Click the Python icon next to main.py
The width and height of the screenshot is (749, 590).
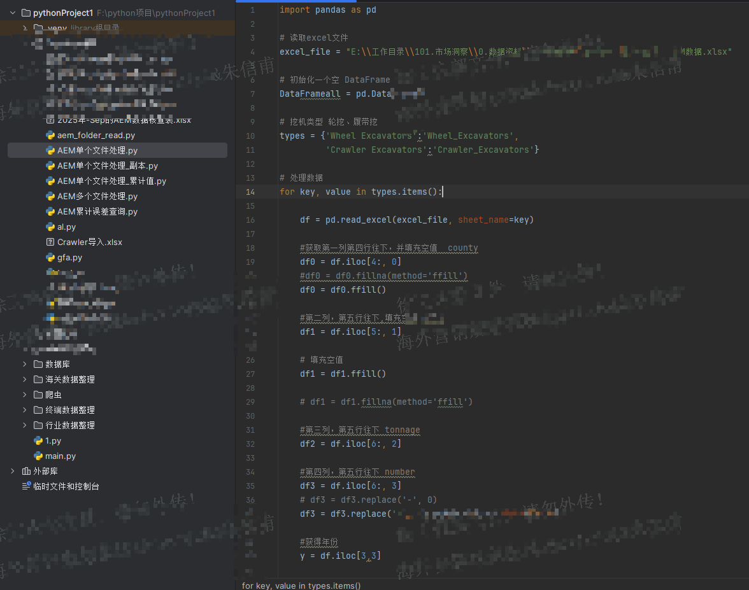38,456
